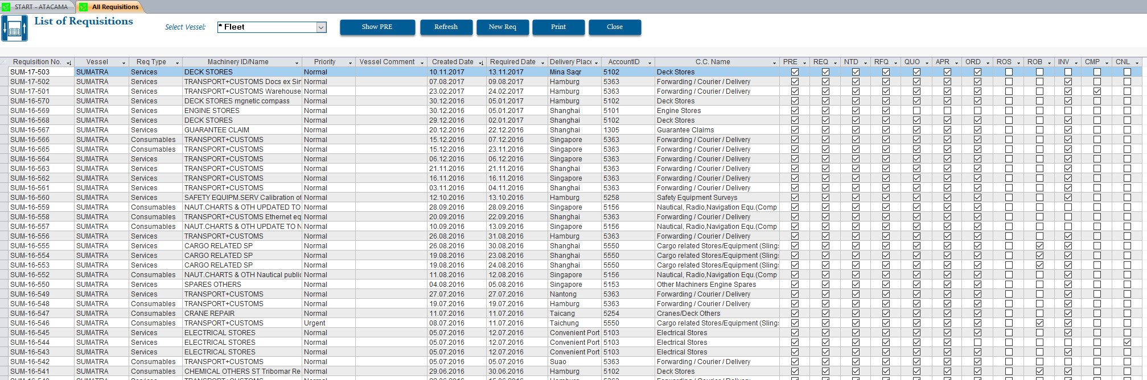Switch to the START - ATACAMA tab
Screen dimensions: 1147x380
click(38, 7)
